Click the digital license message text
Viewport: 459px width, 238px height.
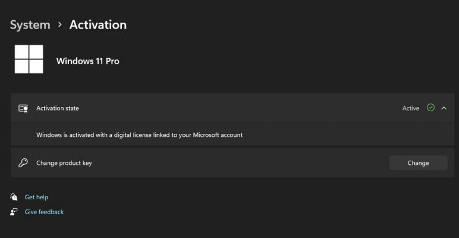139,135
